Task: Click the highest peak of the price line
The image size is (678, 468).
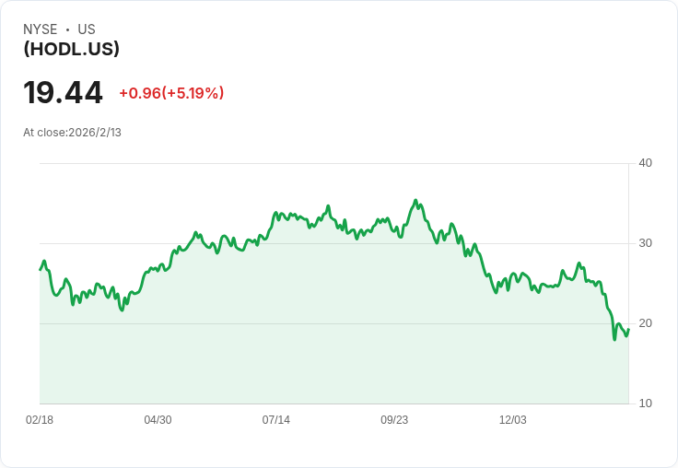Action: 415,200
